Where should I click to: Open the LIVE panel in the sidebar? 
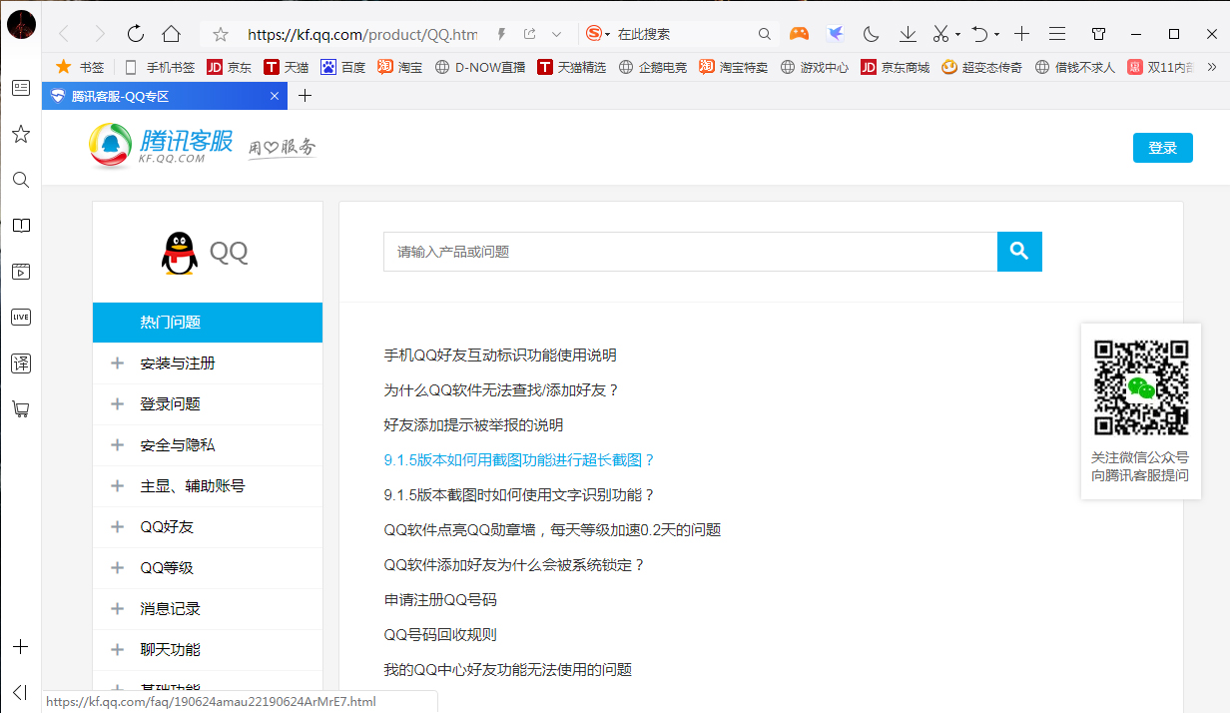[21, 317]
